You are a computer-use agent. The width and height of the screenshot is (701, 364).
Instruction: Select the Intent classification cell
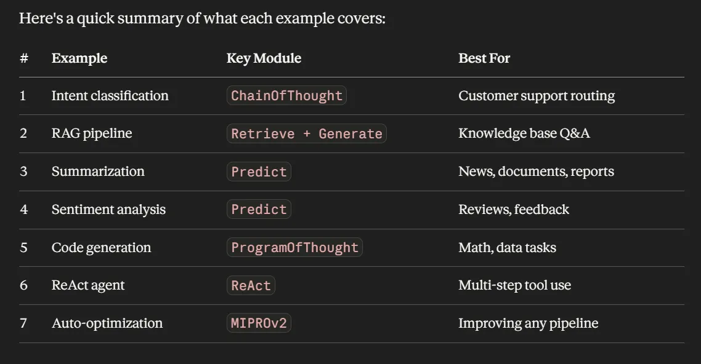pyautogui.click(x=110, y=95)
